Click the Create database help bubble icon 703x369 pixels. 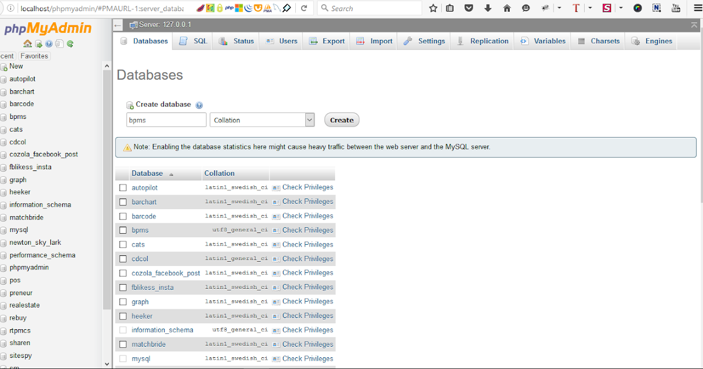click(x=199, y=104)
